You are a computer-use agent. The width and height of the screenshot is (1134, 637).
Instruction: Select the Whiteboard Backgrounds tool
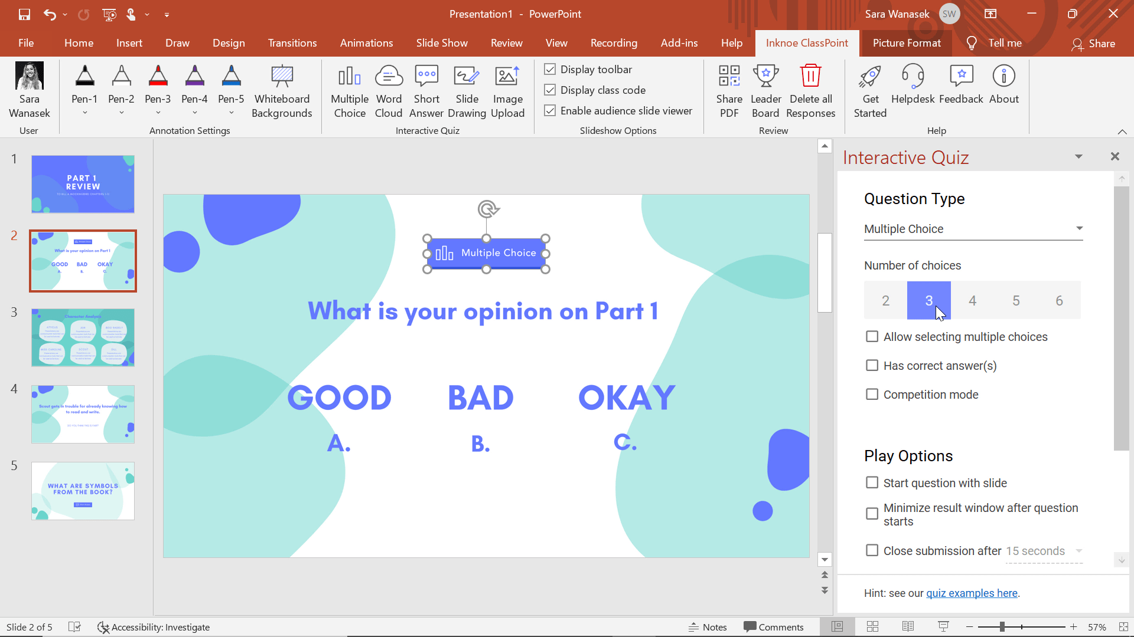[281, 90]
